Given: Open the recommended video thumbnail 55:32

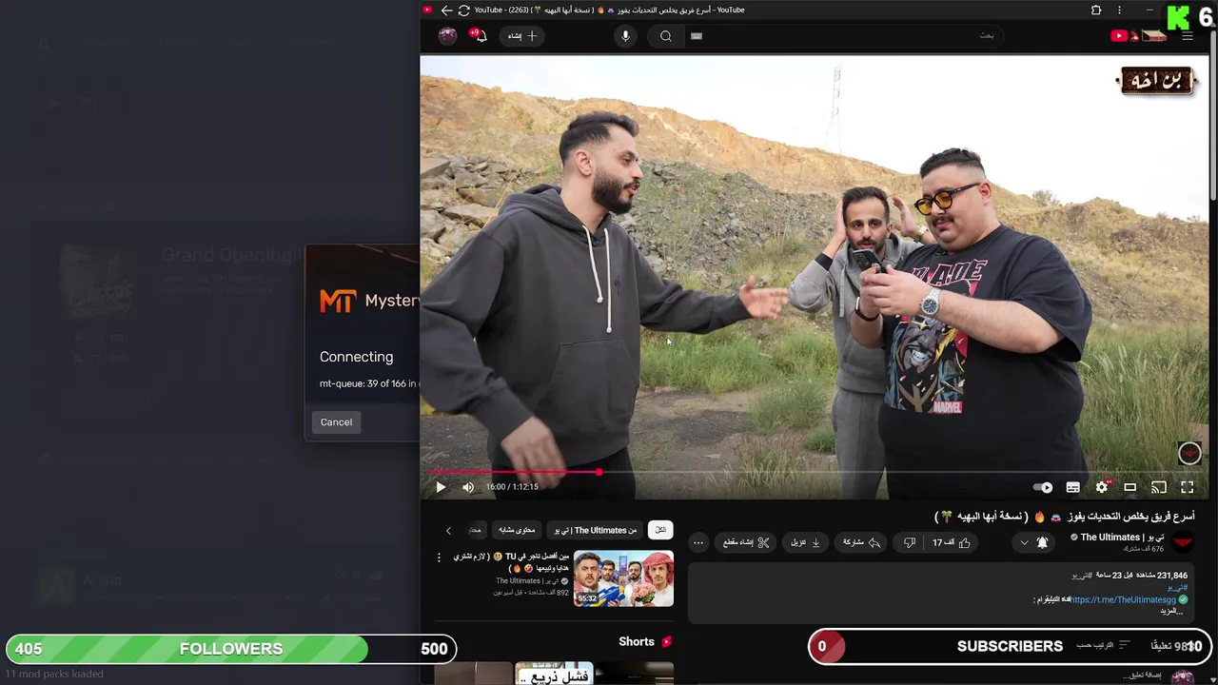Looking at the screenshot, I should (623, 578).
